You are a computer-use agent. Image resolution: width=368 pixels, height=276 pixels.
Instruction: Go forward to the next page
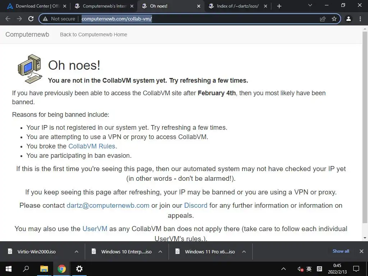point(19,19)
